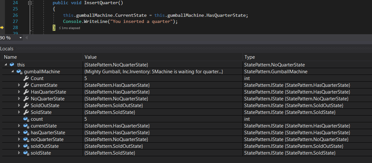Expand the SoldState property row
This screenshot has width=372, height=163.
pyautogui.click(x=19, y=112)
